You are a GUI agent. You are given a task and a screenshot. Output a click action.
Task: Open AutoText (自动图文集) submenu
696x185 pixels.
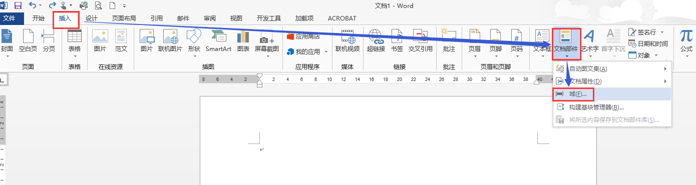(x=612, y=68)
